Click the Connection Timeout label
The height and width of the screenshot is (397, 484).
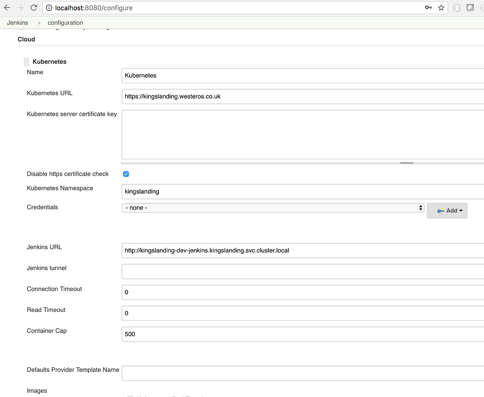point(54,289)
